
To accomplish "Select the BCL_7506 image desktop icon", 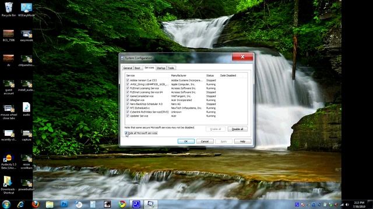I will 9,36.
